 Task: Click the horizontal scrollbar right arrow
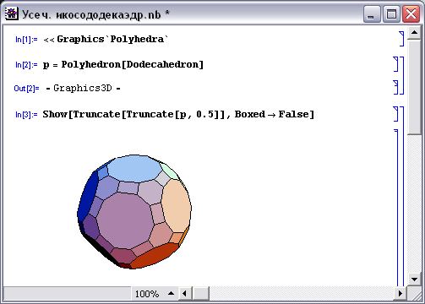[x=400, y=294]
